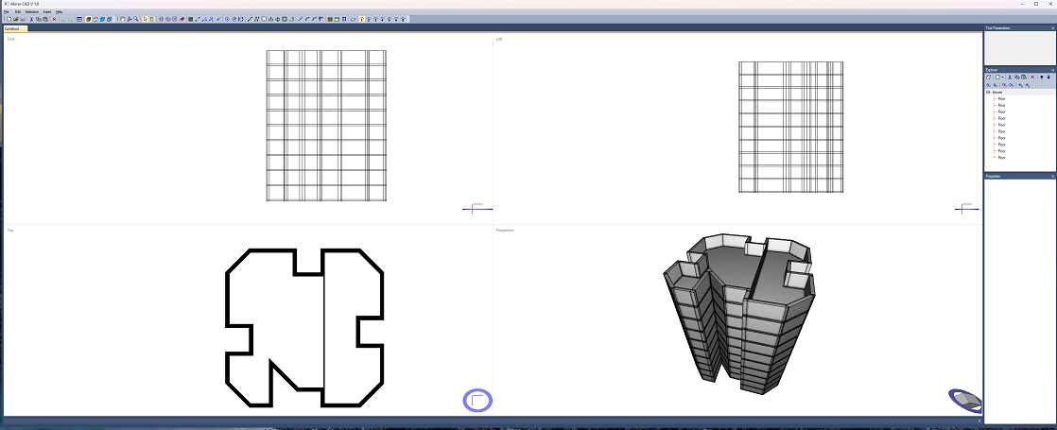Select the Pan hand tool

coord(122,19)
